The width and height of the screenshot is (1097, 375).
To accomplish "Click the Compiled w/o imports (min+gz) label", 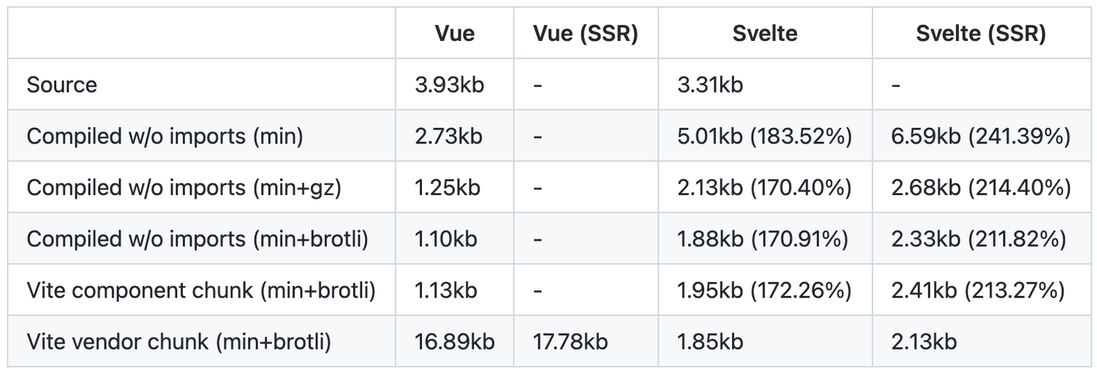I will 184,188.
